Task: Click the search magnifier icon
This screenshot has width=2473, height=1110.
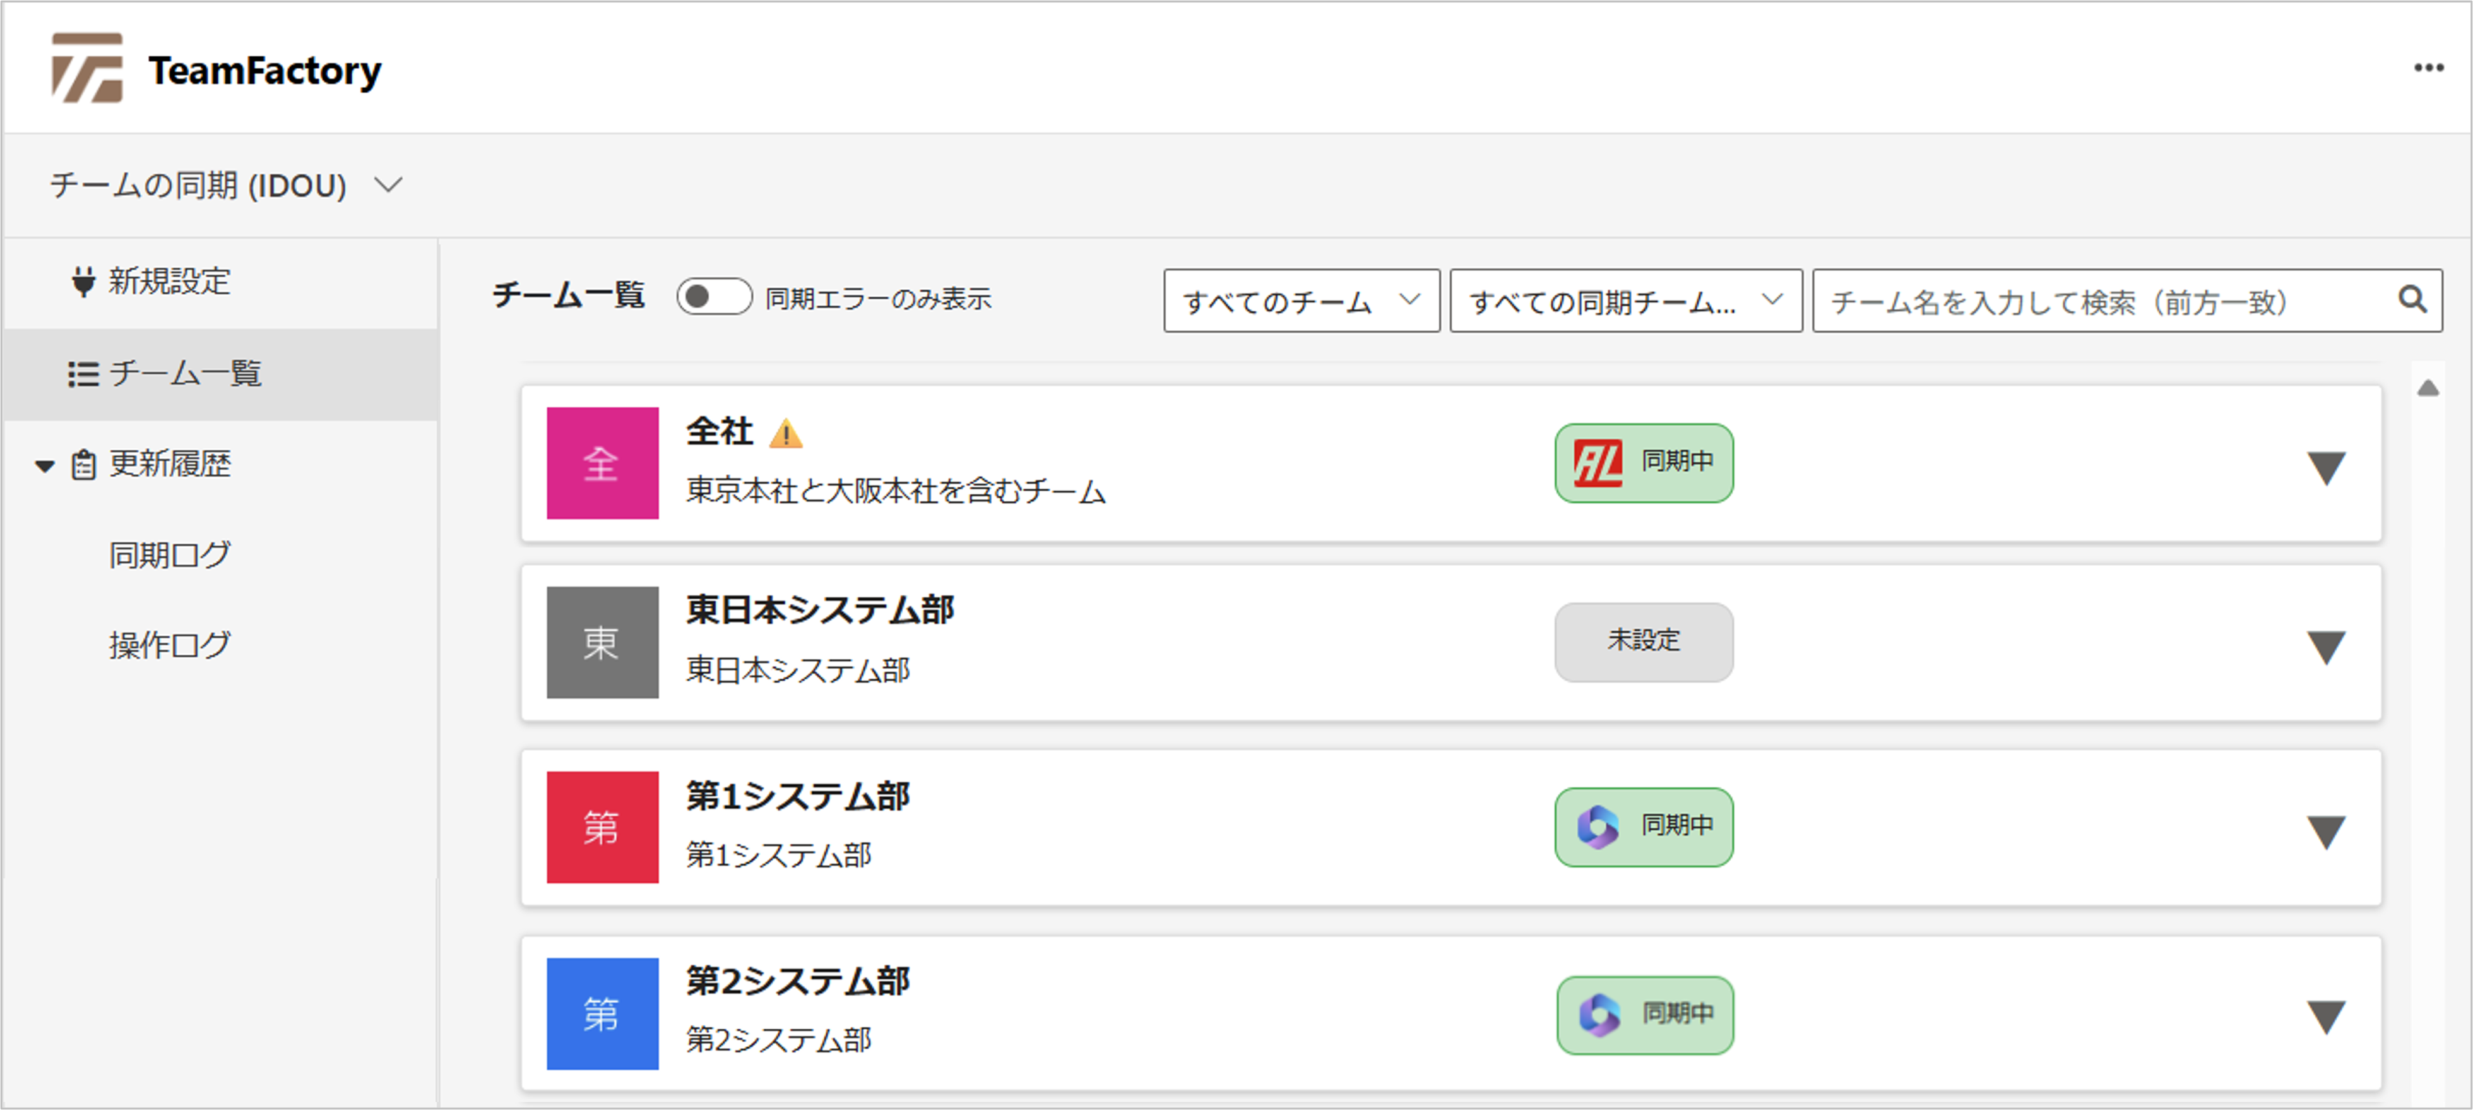Action: [2412, 299]
